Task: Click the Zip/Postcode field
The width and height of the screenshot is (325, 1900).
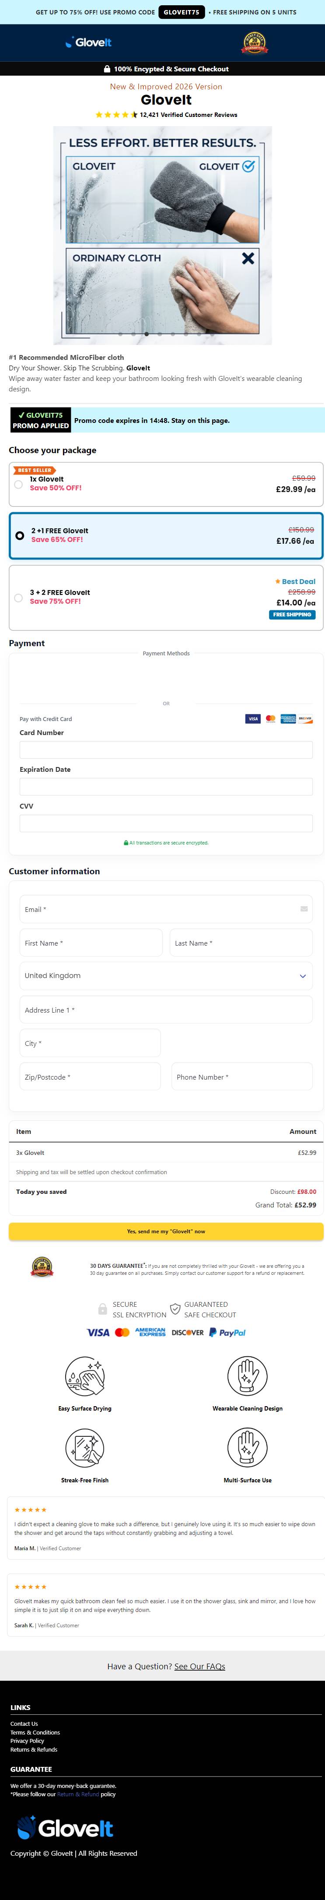Action: click(90, 1077)
